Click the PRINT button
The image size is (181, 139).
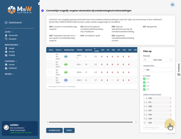(69, 130)
